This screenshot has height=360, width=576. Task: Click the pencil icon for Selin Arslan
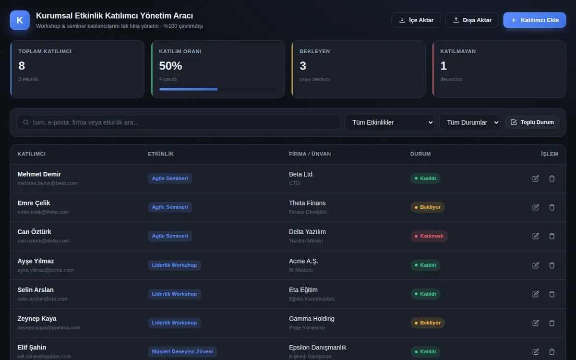(536, 294)
